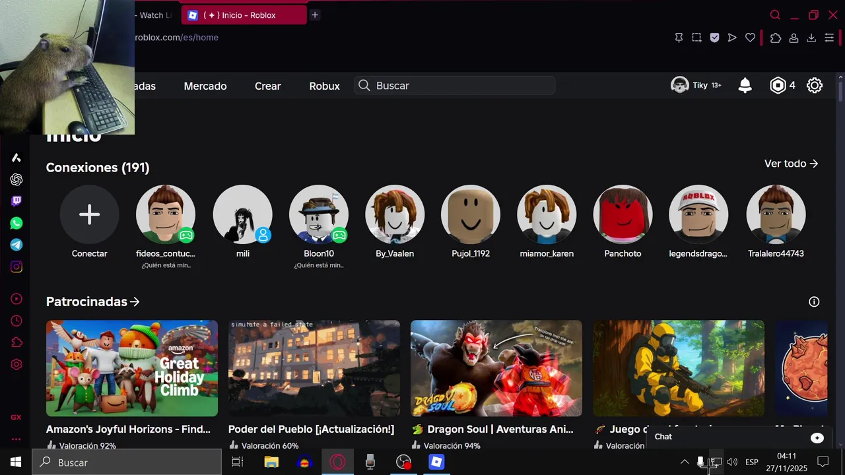845x475 pixels.
Task: Open Roblox app in the taskbar
Action: point(436,462)
